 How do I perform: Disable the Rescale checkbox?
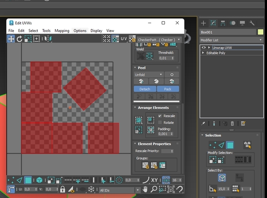pos(160,116)
